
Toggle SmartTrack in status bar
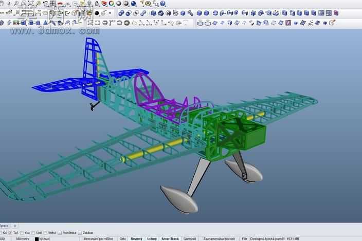tap(170, 239)
